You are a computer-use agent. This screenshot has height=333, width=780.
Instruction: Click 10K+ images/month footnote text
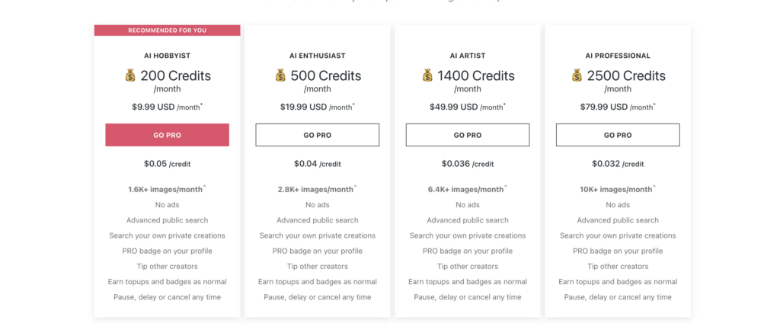click(x=618, y=189)
